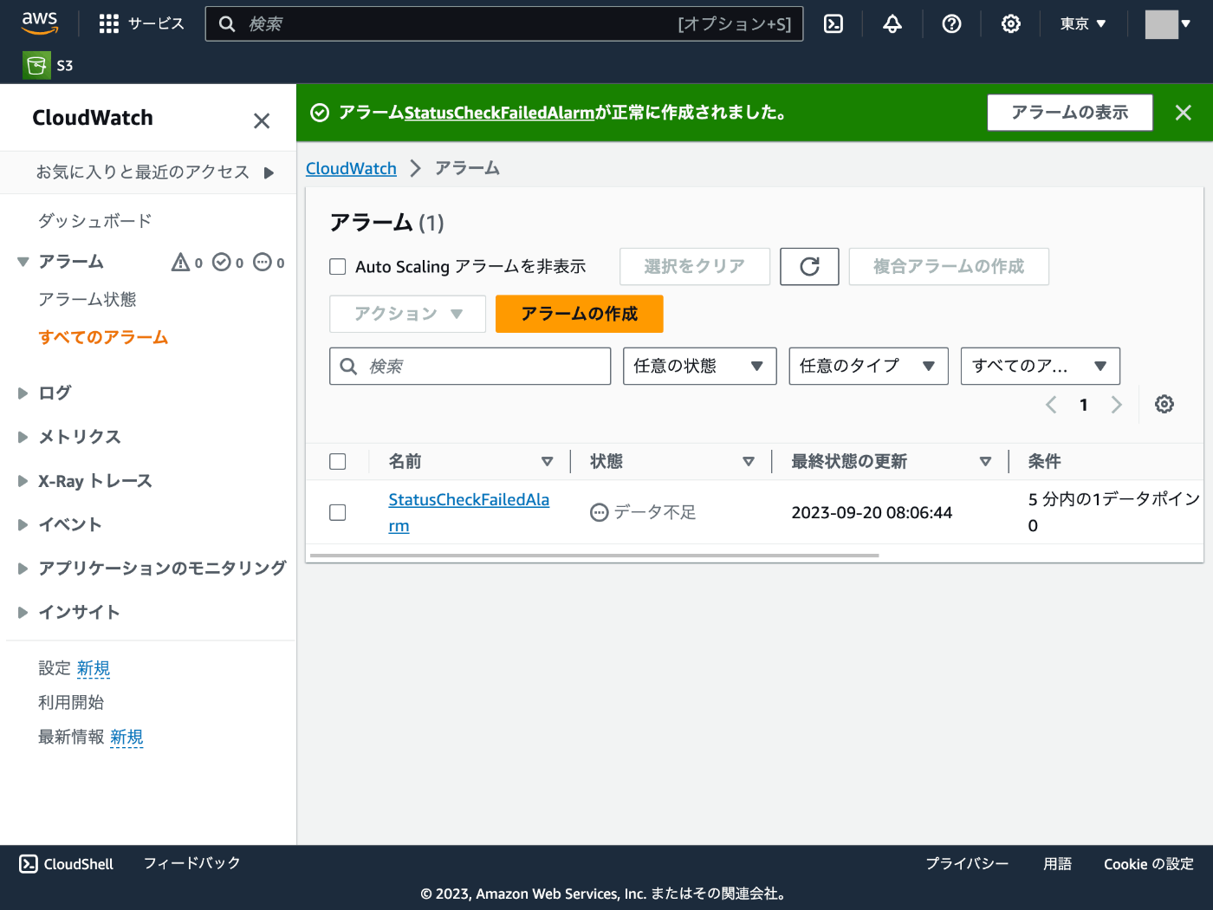Viewport: 1213px width, 910px height.
Task: Follow CloudWatch breadcrumb link
Action: tap(351, 168)
